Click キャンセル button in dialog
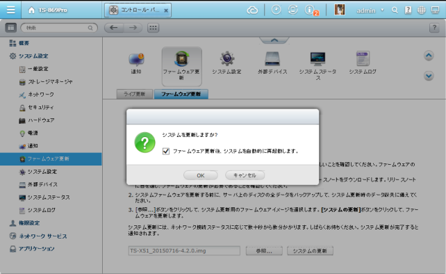This screenshot has width=446, height=274. [x=245, y=175]
